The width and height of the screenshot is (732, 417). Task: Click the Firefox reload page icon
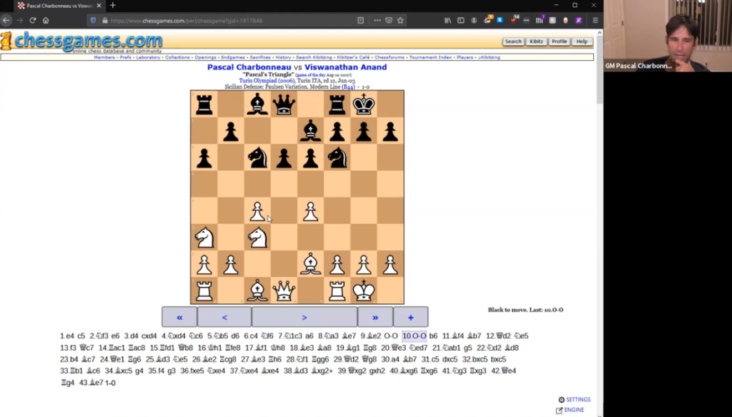point(33,20)
